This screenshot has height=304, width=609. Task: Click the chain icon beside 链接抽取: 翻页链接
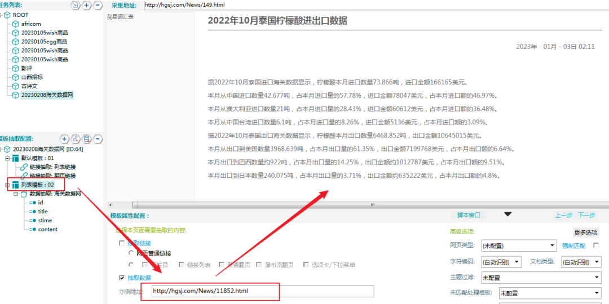23,176
